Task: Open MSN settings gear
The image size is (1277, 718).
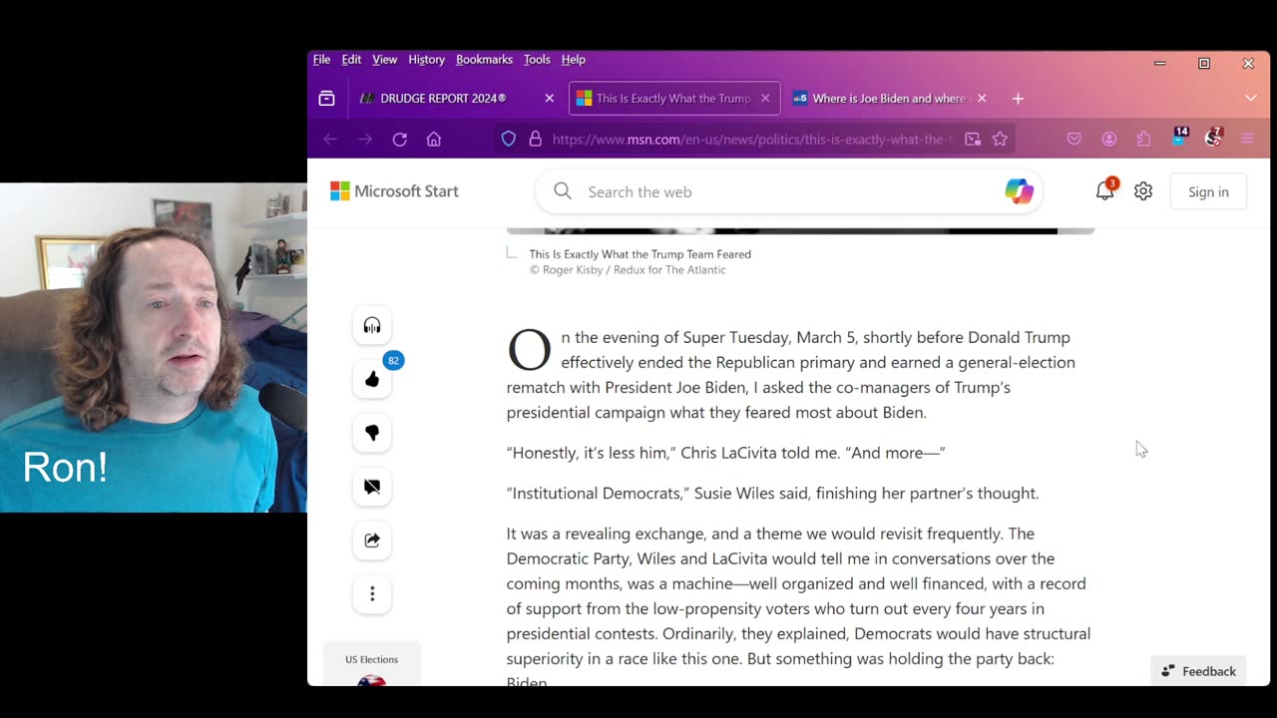Action: [x=1143, y=191]
